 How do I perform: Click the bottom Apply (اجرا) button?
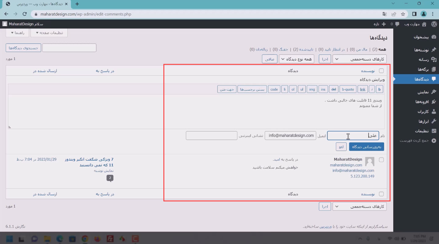[325, 207]
